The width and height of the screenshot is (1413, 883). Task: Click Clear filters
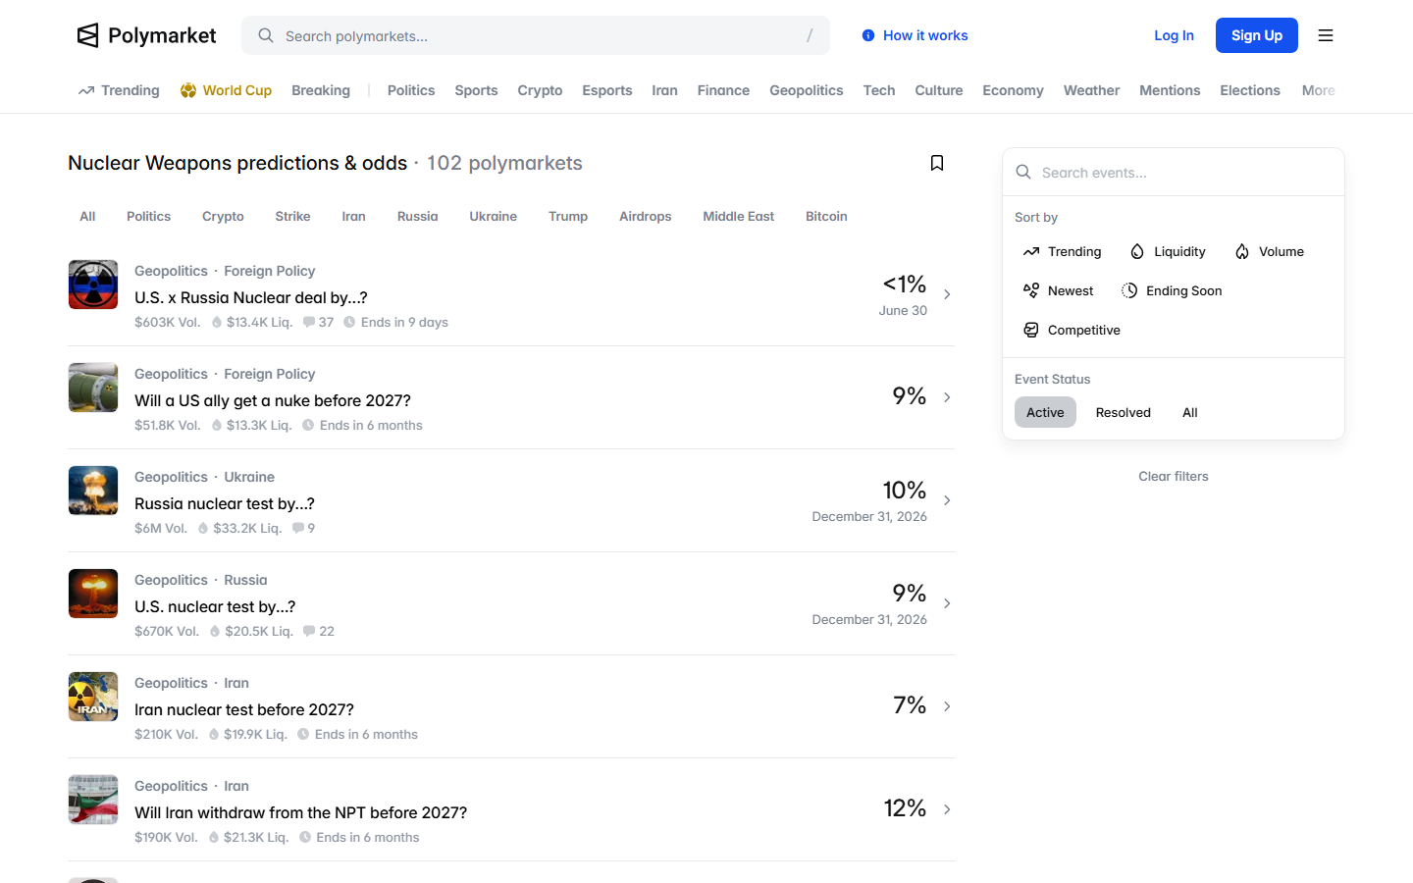(1174, 476)
